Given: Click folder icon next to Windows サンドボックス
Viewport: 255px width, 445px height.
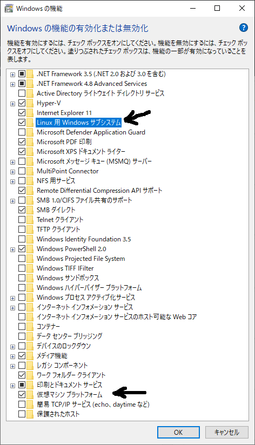Looking at the screenshot, I should (30, 278).
